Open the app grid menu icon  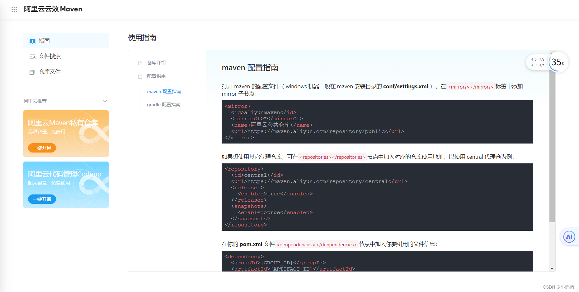tap(14, 9)
